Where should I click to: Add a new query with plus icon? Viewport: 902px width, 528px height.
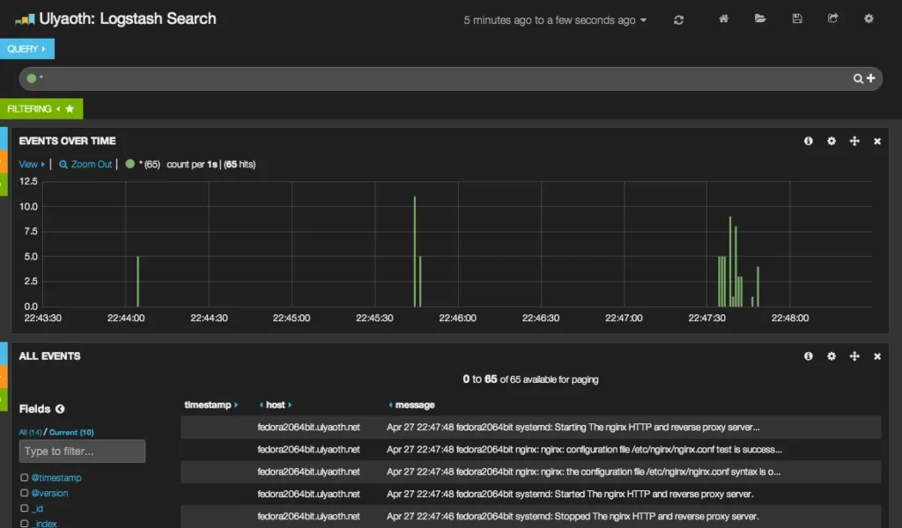871,79
